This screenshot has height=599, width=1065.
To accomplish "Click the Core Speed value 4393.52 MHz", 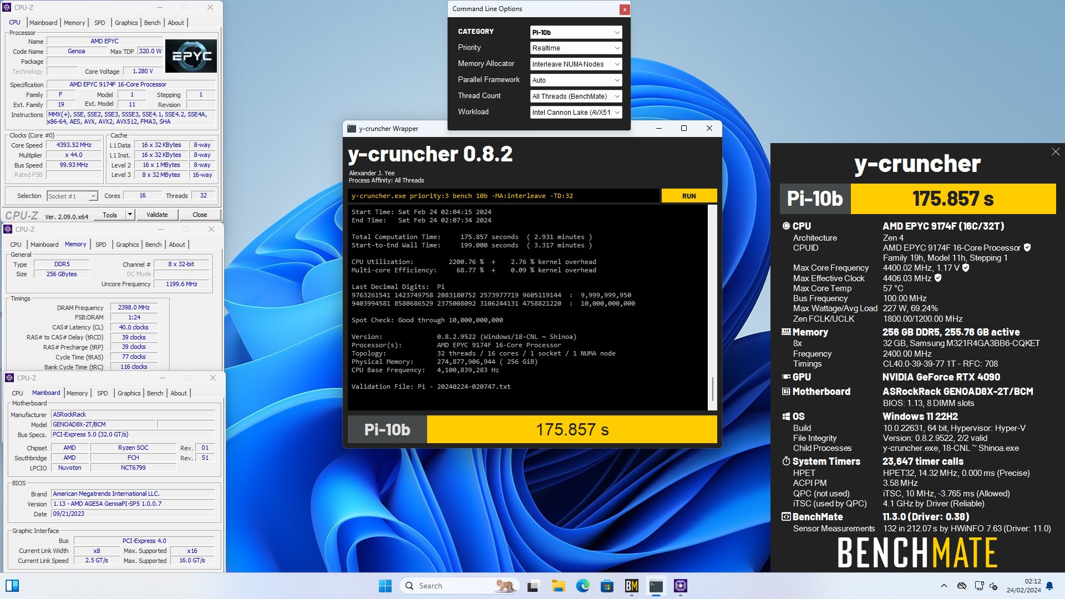I will click(74, 145).
